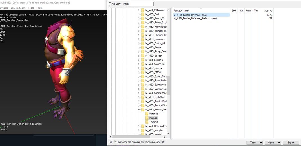The image size is (301, 146).
Task: Click the folder tree vertical scrollbar thumb
Action: tap(168, 85)
